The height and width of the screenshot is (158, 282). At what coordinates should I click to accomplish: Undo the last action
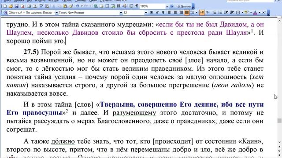pos(78,6)
